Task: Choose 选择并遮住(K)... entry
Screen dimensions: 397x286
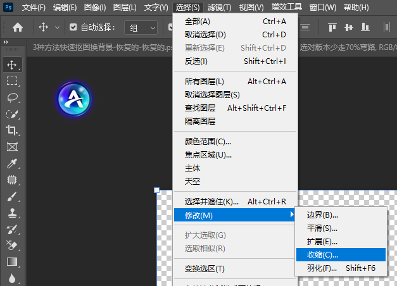Action: (235, 201)
